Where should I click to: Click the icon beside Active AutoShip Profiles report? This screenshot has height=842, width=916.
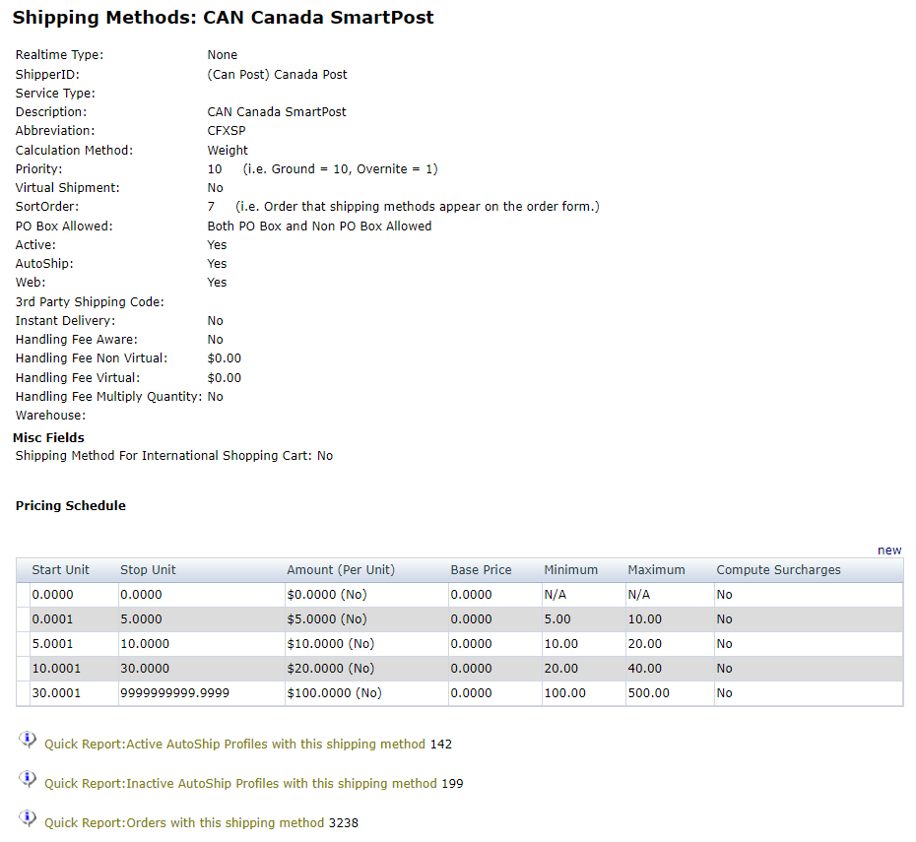tap(28, 740)
